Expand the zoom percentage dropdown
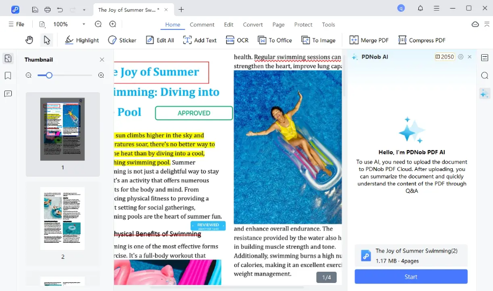493x291 pixels. pos(84,24)
